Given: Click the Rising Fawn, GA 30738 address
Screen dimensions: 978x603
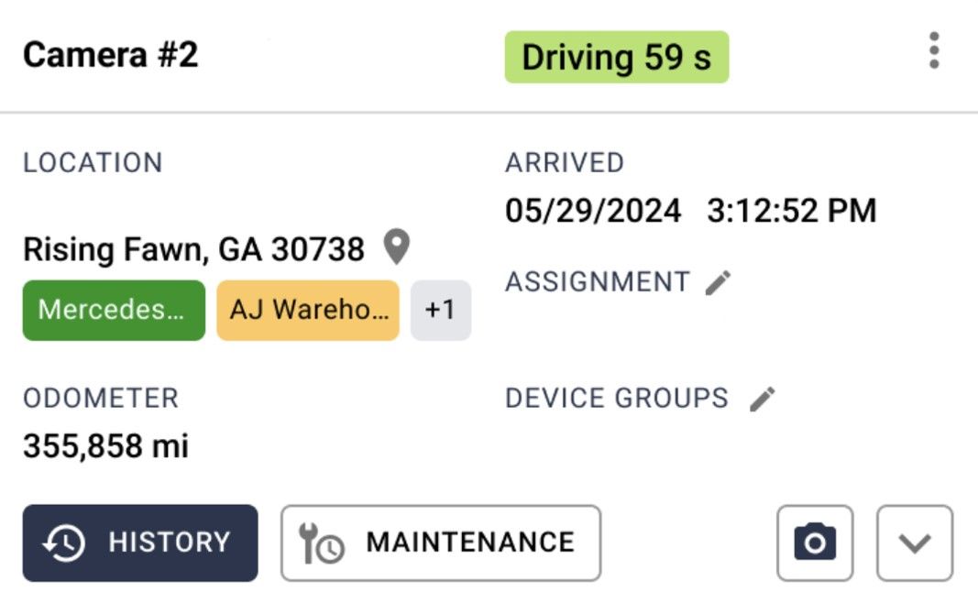Looking at the screenshot, I should pyautogui.click(x=193, y=249).
